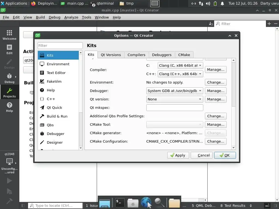Open the Tools menu

(86, 17)
